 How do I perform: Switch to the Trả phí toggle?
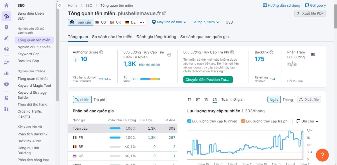[99, 100]
